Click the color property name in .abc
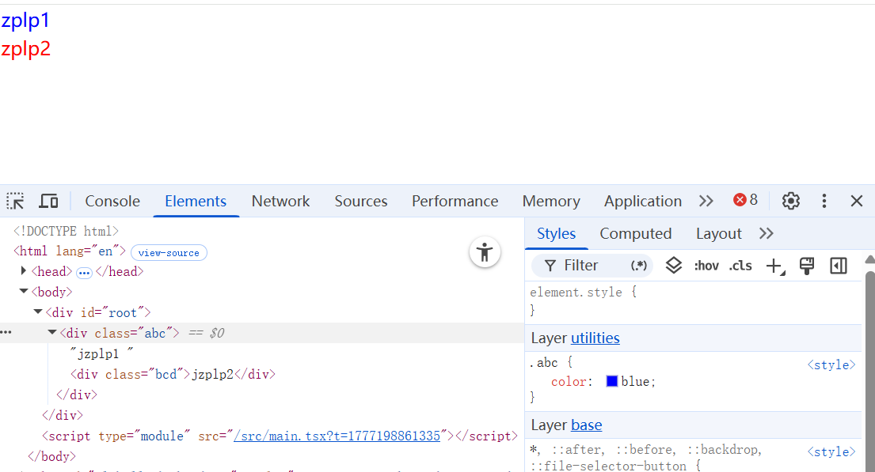The image size is (875, 472). pyautogui.click(x=569, y=382)
